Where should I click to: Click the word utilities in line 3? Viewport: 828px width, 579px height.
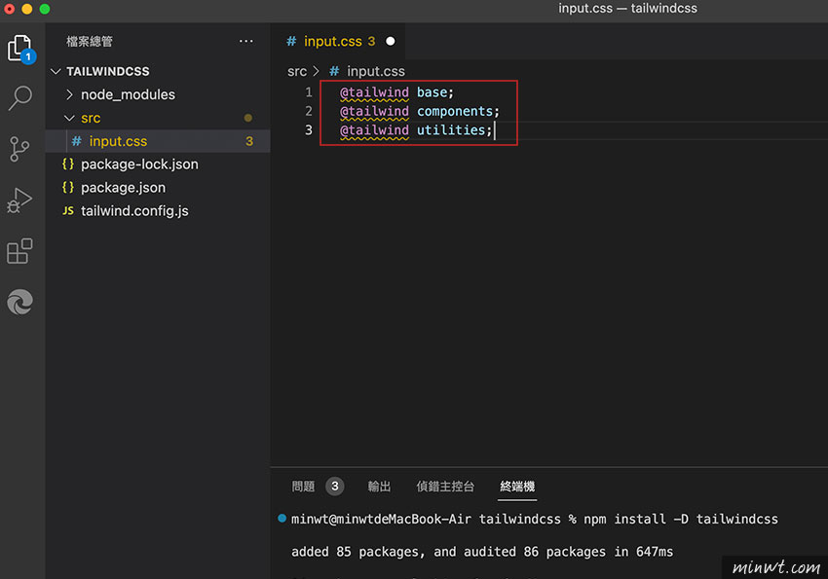pos(451,130)
